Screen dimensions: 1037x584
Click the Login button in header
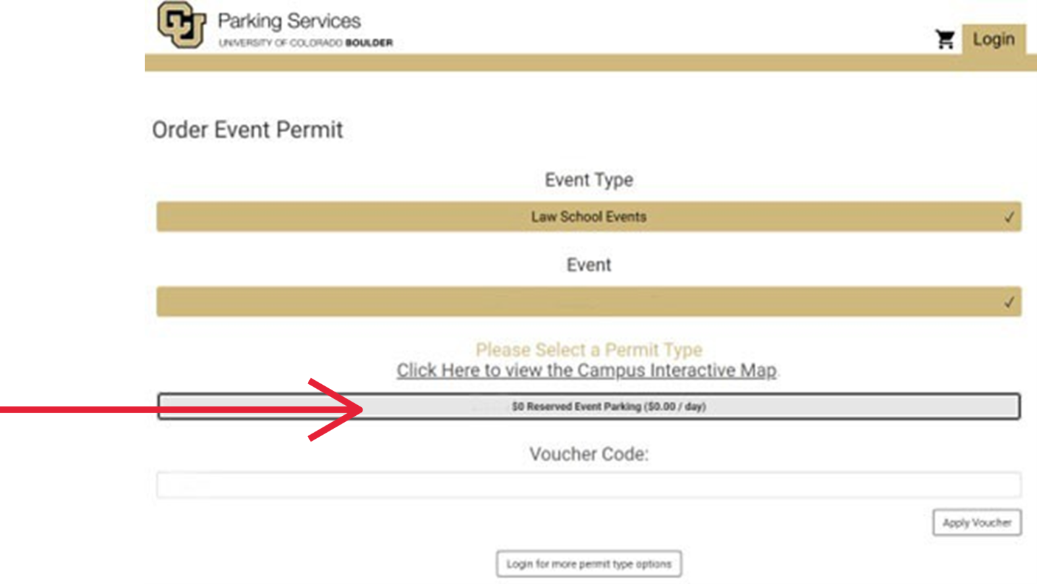point(994,39)
